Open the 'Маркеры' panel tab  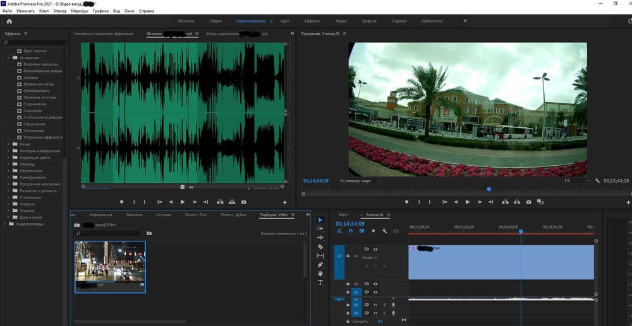[x=134, y=215]
